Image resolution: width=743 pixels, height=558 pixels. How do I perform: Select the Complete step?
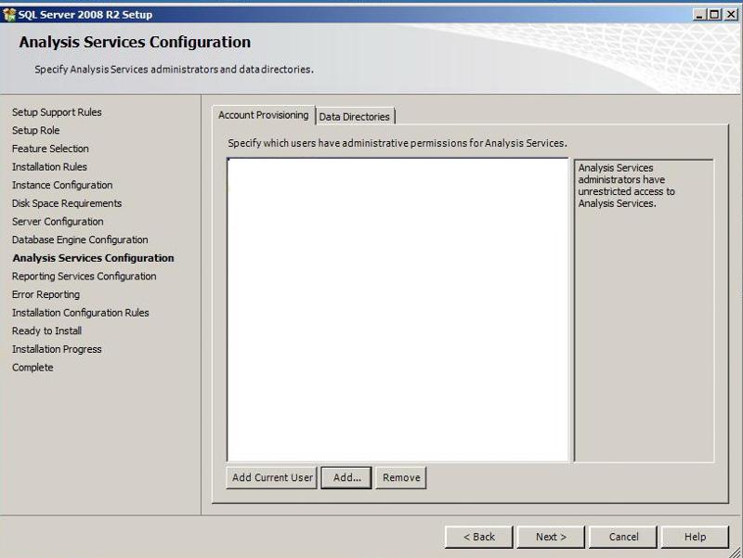[33, 368]
